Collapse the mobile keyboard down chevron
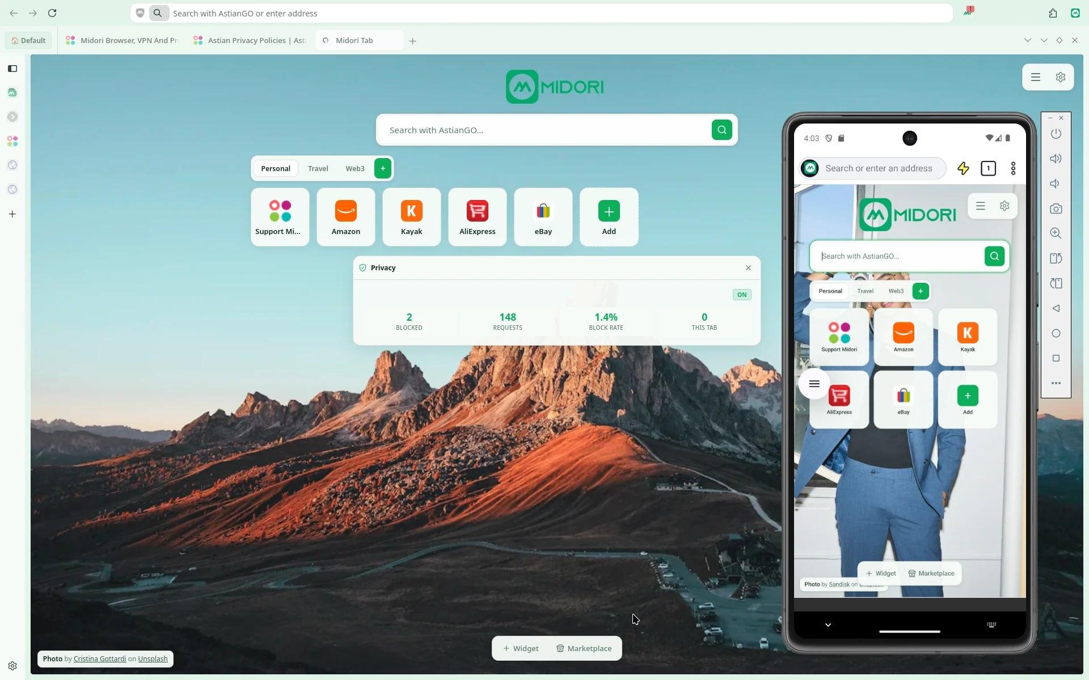The image size is (1089, 680). pyautogui.click(x=828, y=624)
